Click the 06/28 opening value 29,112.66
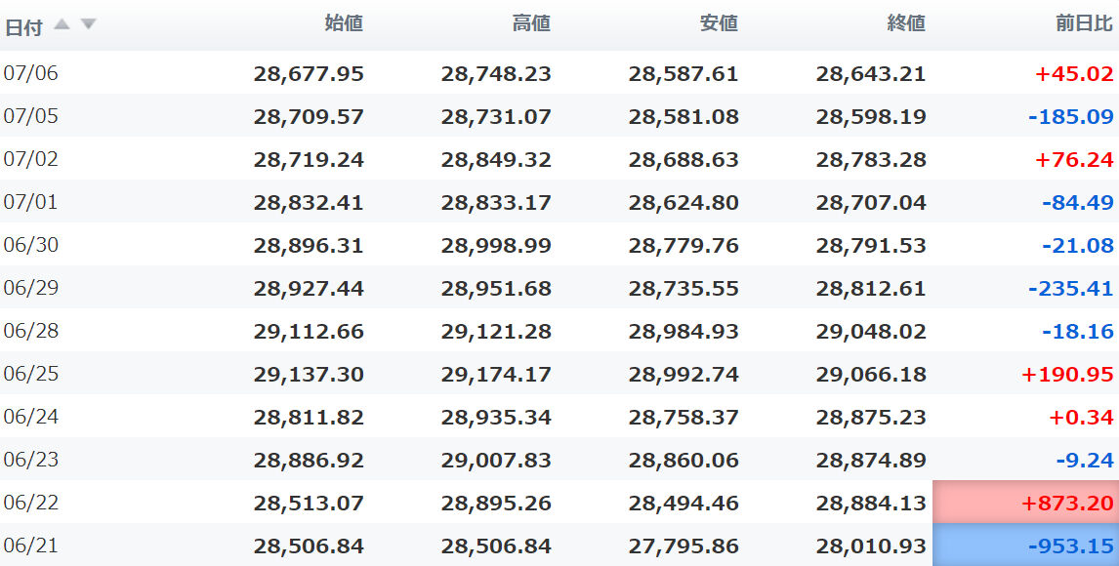The width and height of the screenshot is (1119, 566). 309,332
